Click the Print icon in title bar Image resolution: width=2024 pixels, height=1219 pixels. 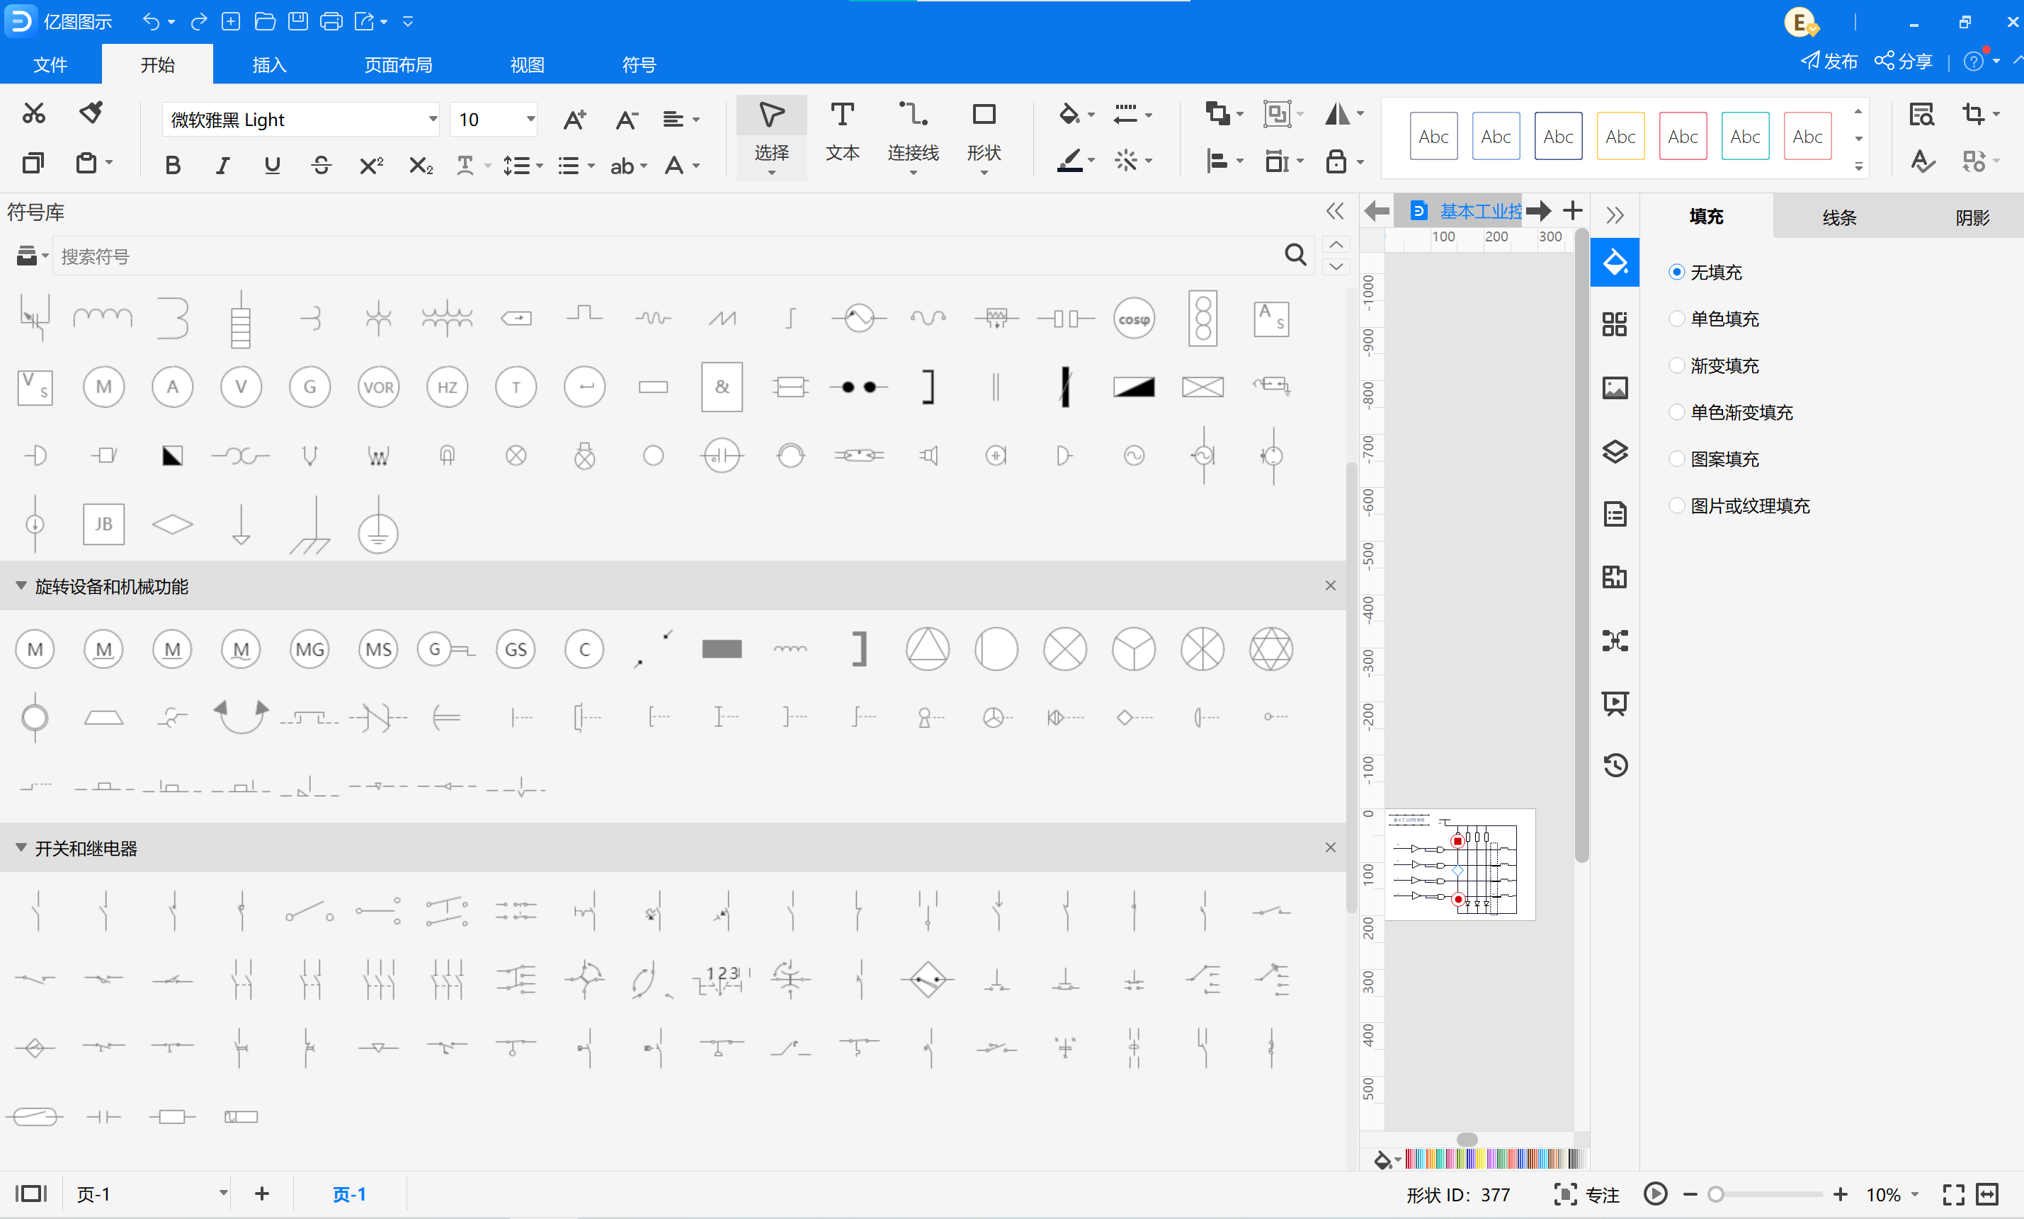coord(331,21)
